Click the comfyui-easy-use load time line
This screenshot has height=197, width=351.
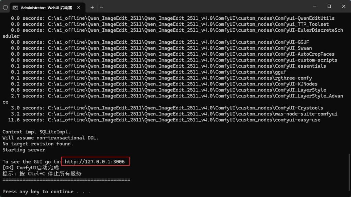[x=165, y=120]
